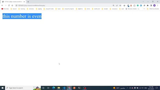
Task: Open the zoom magnifier in address bar
Action: [x=113, y=5]
